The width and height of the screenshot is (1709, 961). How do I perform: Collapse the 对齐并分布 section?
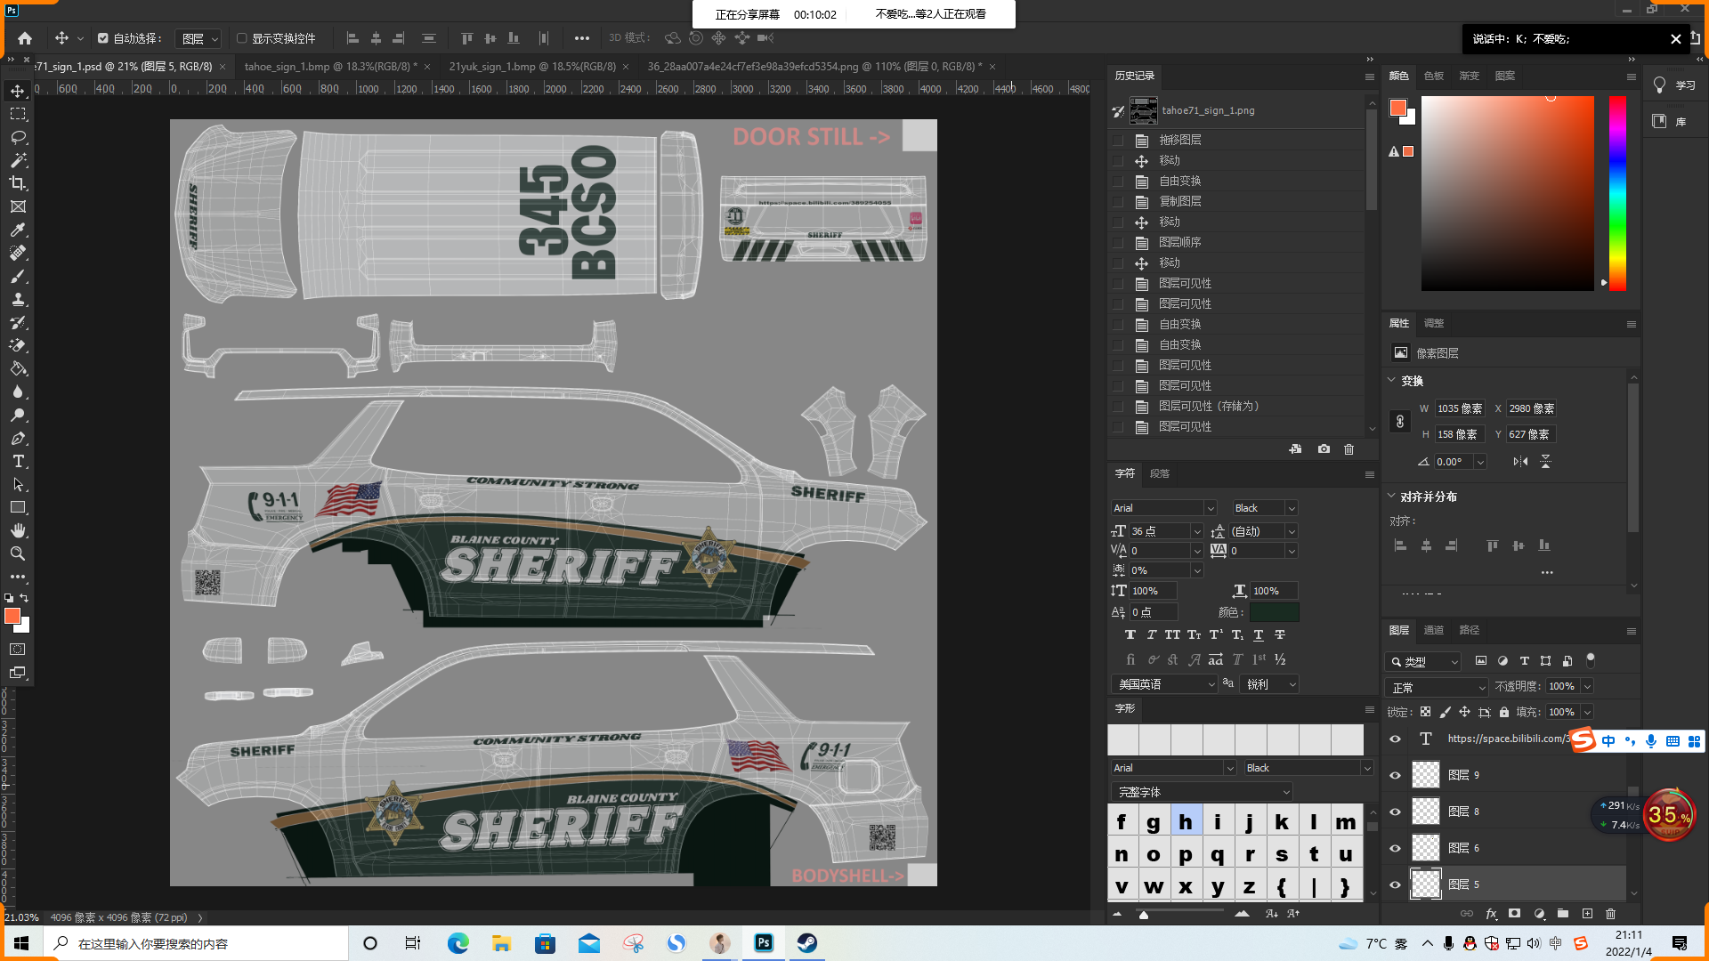coord(1391,496)
